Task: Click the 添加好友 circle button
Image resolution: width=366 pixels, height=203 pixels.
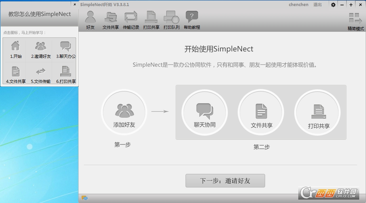Action: pyautogui.click(x=124, y=112)
